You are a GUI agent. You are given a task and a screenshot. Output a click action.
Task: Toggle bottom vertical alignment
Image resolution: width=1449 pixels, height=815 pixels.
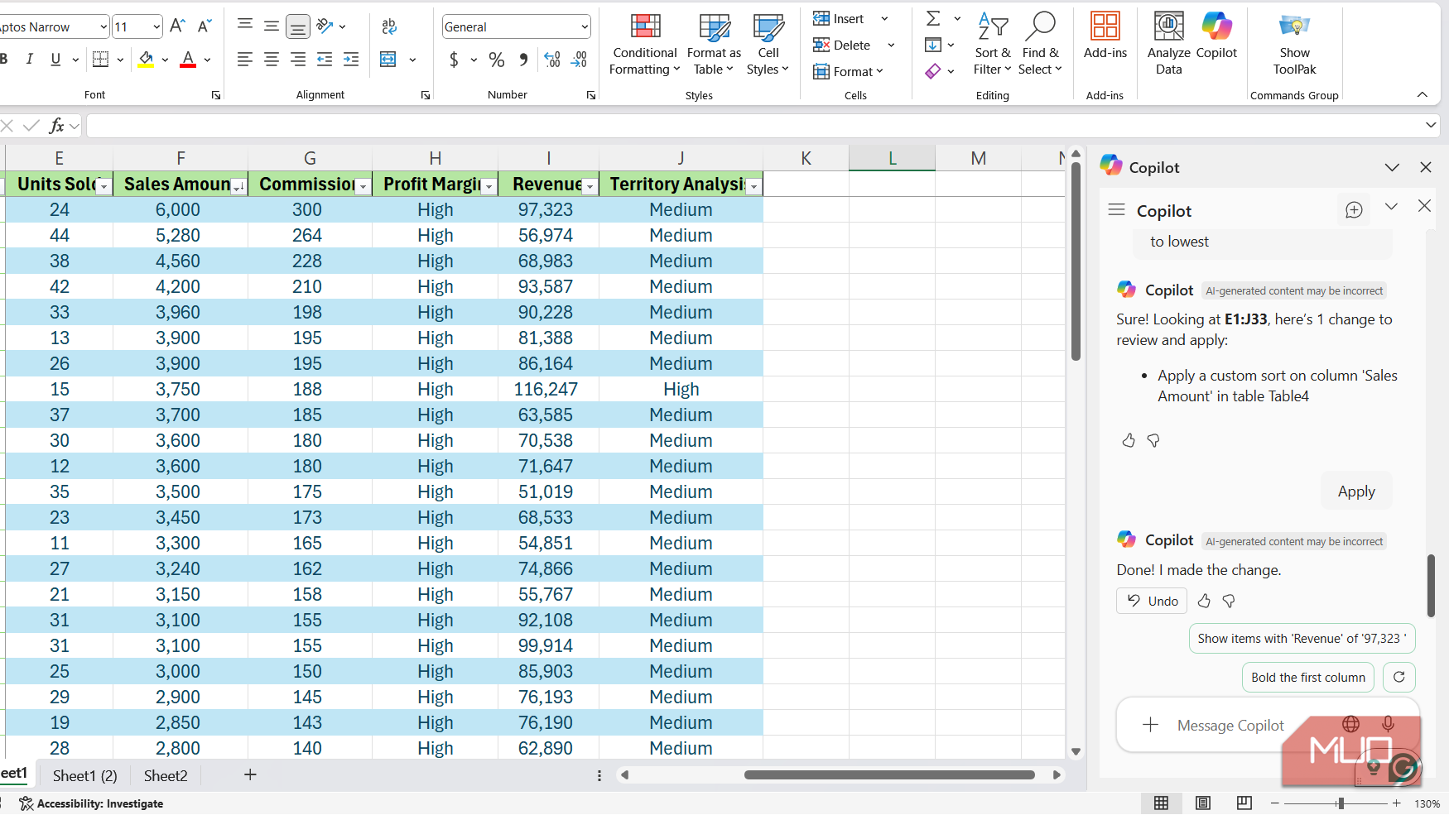coord(298,26)
